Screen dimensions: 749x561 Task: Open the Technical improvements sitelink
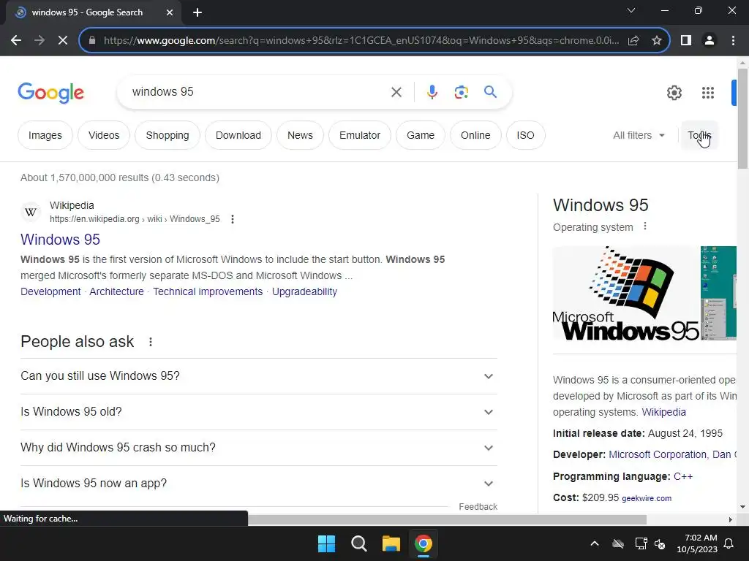click(x=208, y=291)
